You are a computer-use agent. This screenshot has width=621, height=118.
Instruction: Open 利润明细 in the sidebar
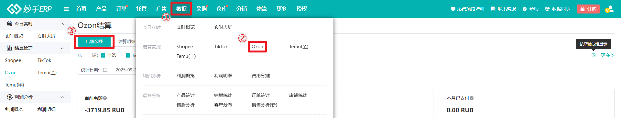[47, 109]
